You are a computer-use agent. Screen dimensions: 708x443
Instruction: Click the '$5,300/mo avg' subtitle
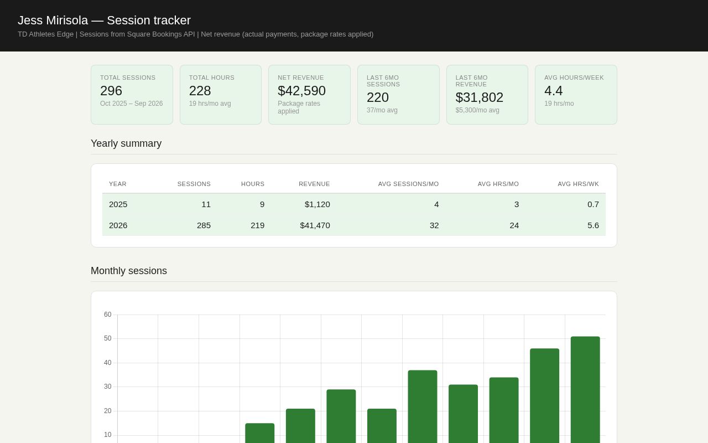coord(477,110)
